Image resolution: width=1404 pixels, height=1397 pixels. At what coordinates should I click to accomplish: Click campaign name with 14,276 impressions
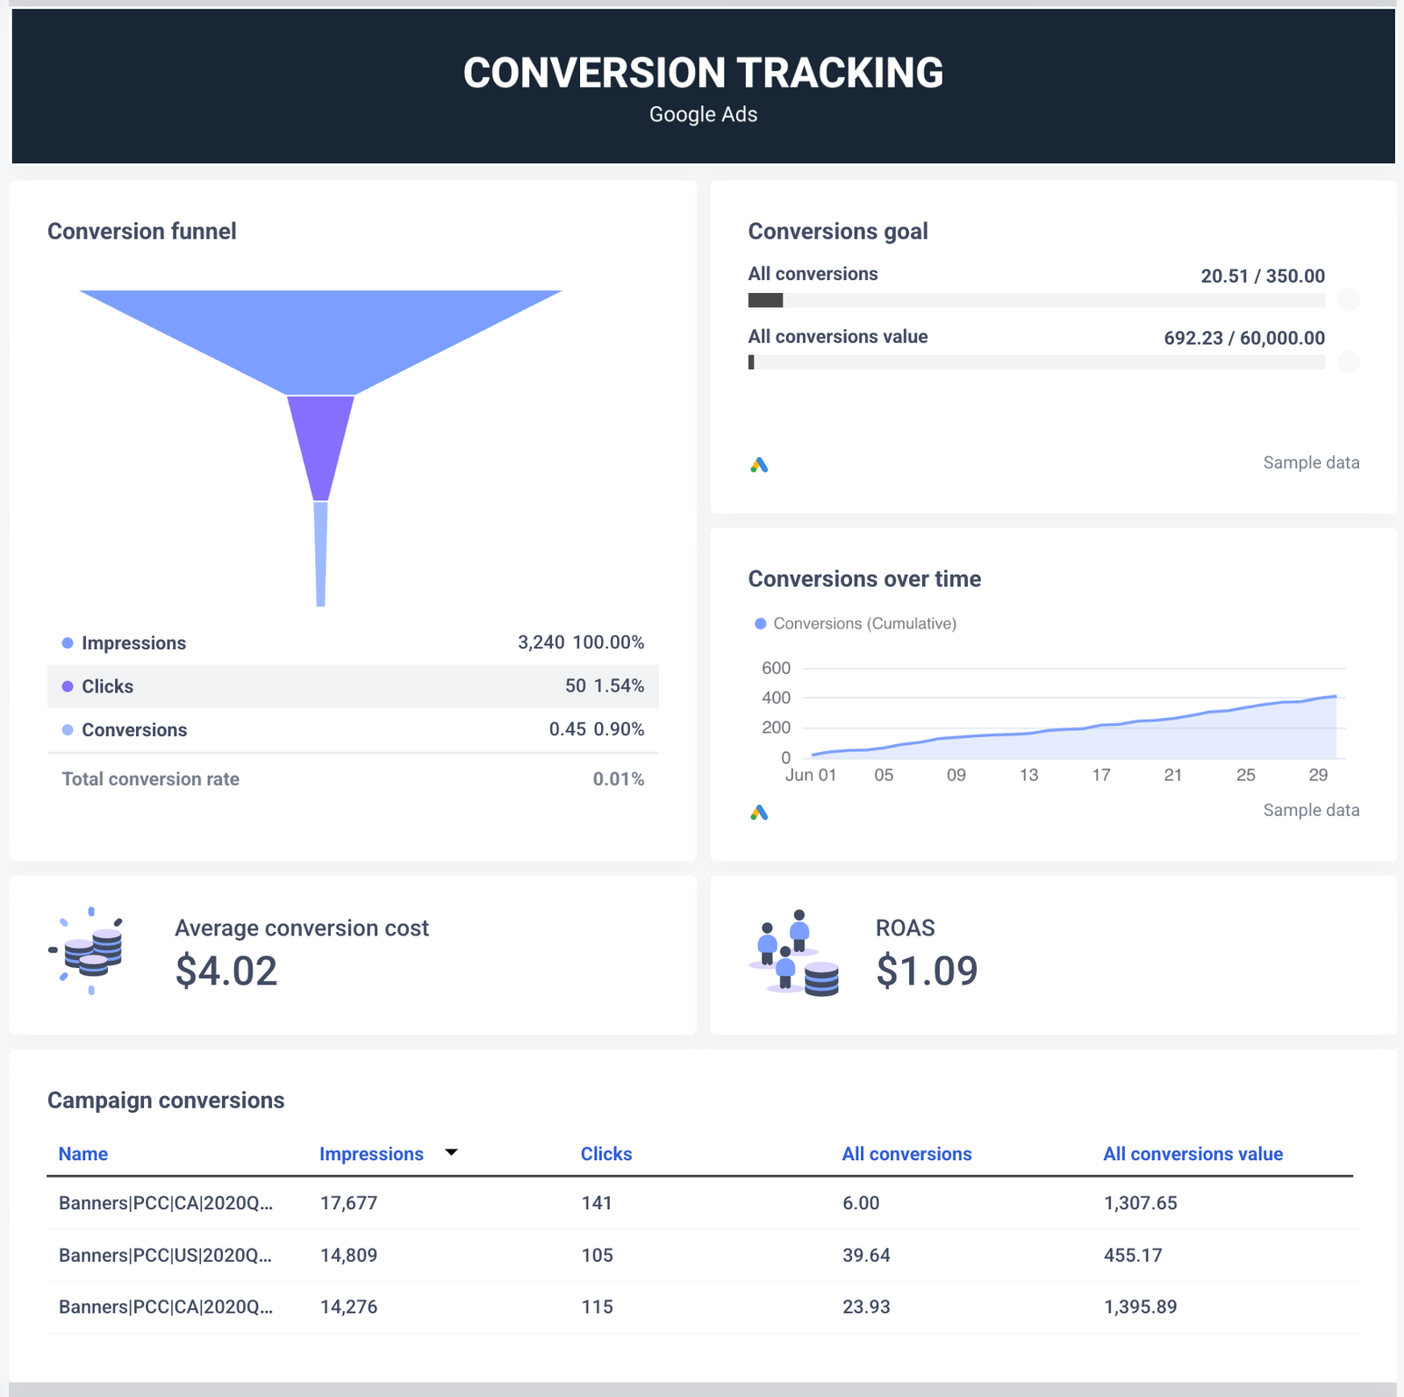click(x=166, y=1307)
